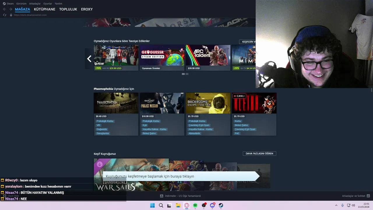Image resolution: width=373 pixels, height=210 pixels.
Task: Open the EROXY profile tab
Action: (87, 9)
